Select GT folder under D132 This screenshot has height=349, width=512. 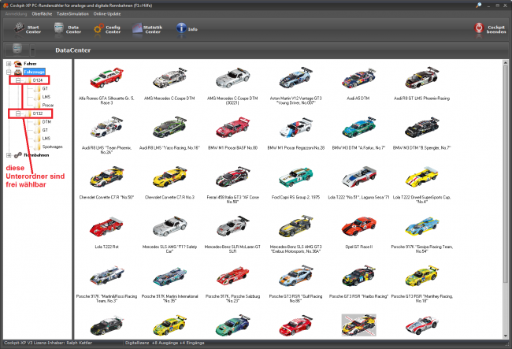click(x=45, y=130)
